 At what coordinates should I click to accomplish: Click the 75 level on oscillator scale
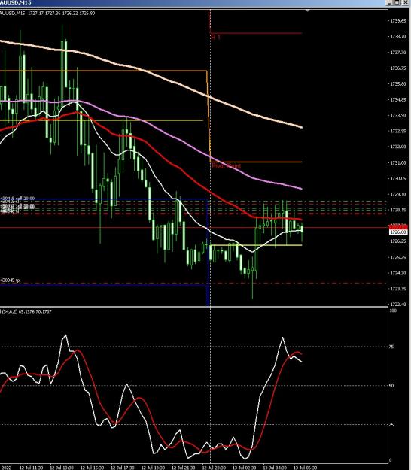(x=391, y=347)
